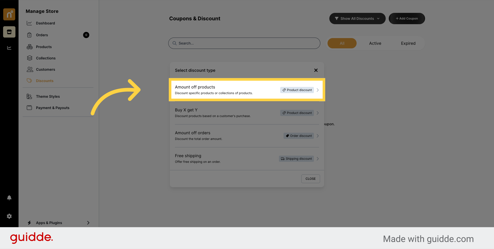This screenshot has width=494, height=249.
Task: Click chevron on Free shipping row
Action: [x=318, y=159]
